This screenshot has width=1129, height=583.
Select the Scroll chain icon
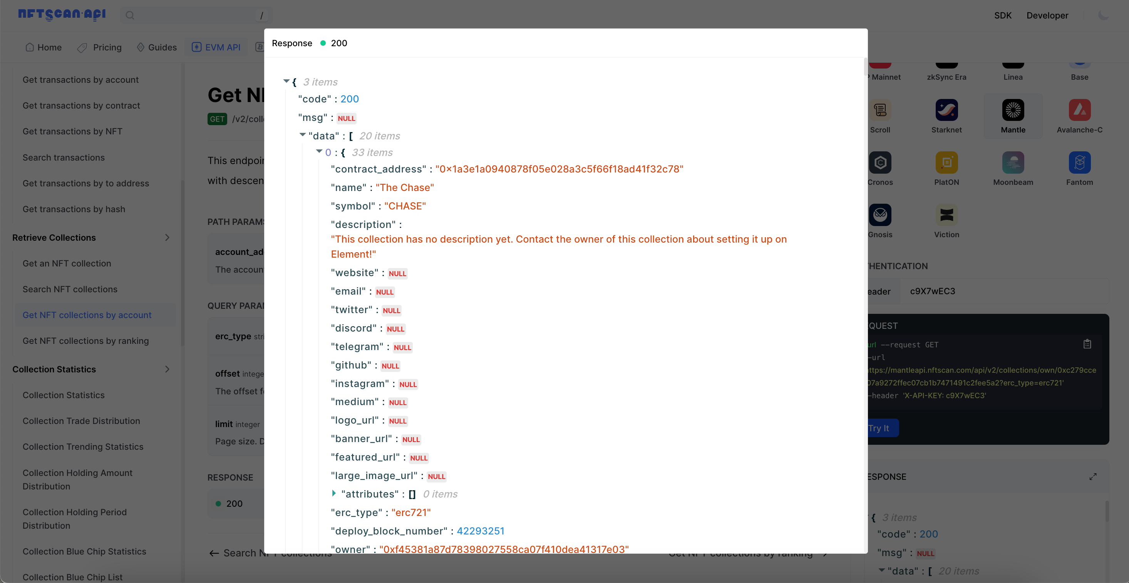(x=880, y=110)
